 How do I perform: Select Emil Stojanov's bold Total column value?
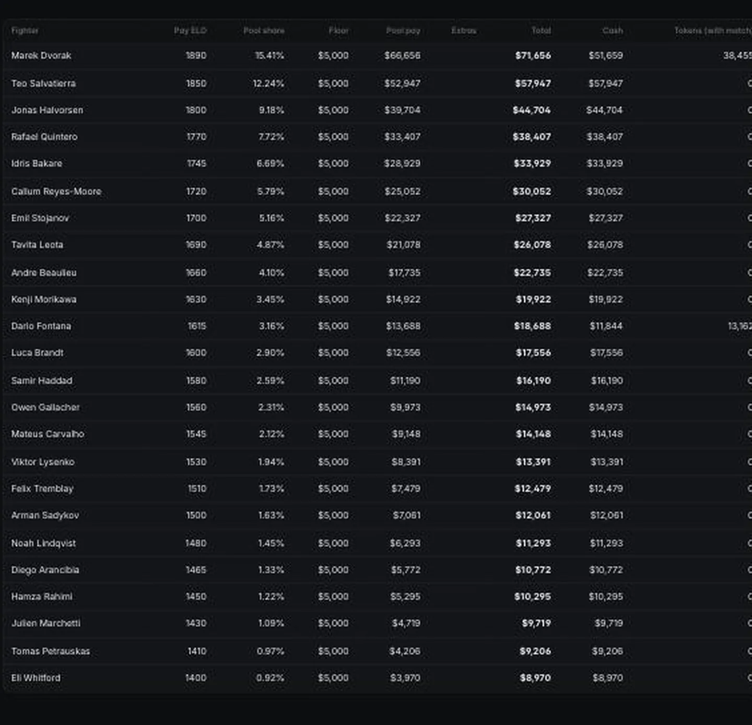[533, 218]
